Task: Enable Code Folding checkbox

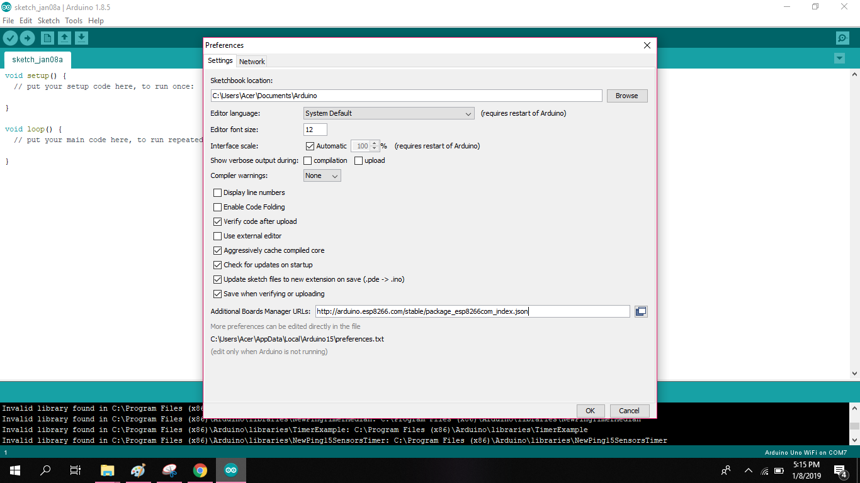Action: (218, 207)
